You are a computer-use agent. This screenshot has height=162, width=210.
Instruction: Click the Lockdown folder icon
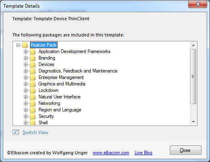[x=33, y=90]
